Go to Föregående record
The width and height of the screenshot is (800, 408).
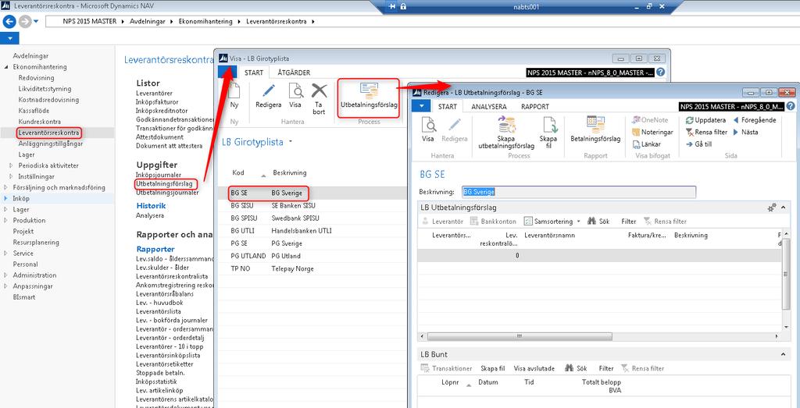tap(755, 120)
